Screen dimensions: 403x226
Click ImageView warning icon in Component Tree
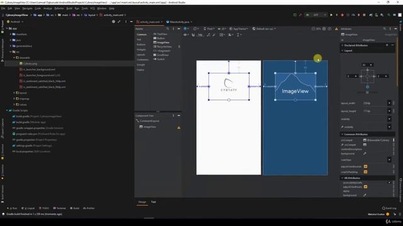tap(179, 127)
